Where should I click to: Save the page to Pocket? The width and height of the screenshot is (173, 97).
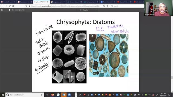(104, 6)
